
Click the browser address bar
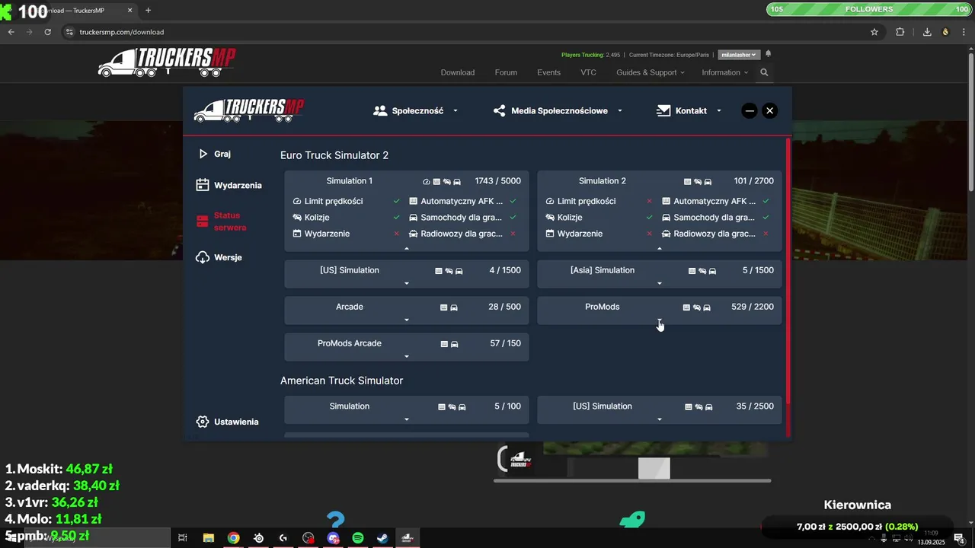[x=465, y=32]
